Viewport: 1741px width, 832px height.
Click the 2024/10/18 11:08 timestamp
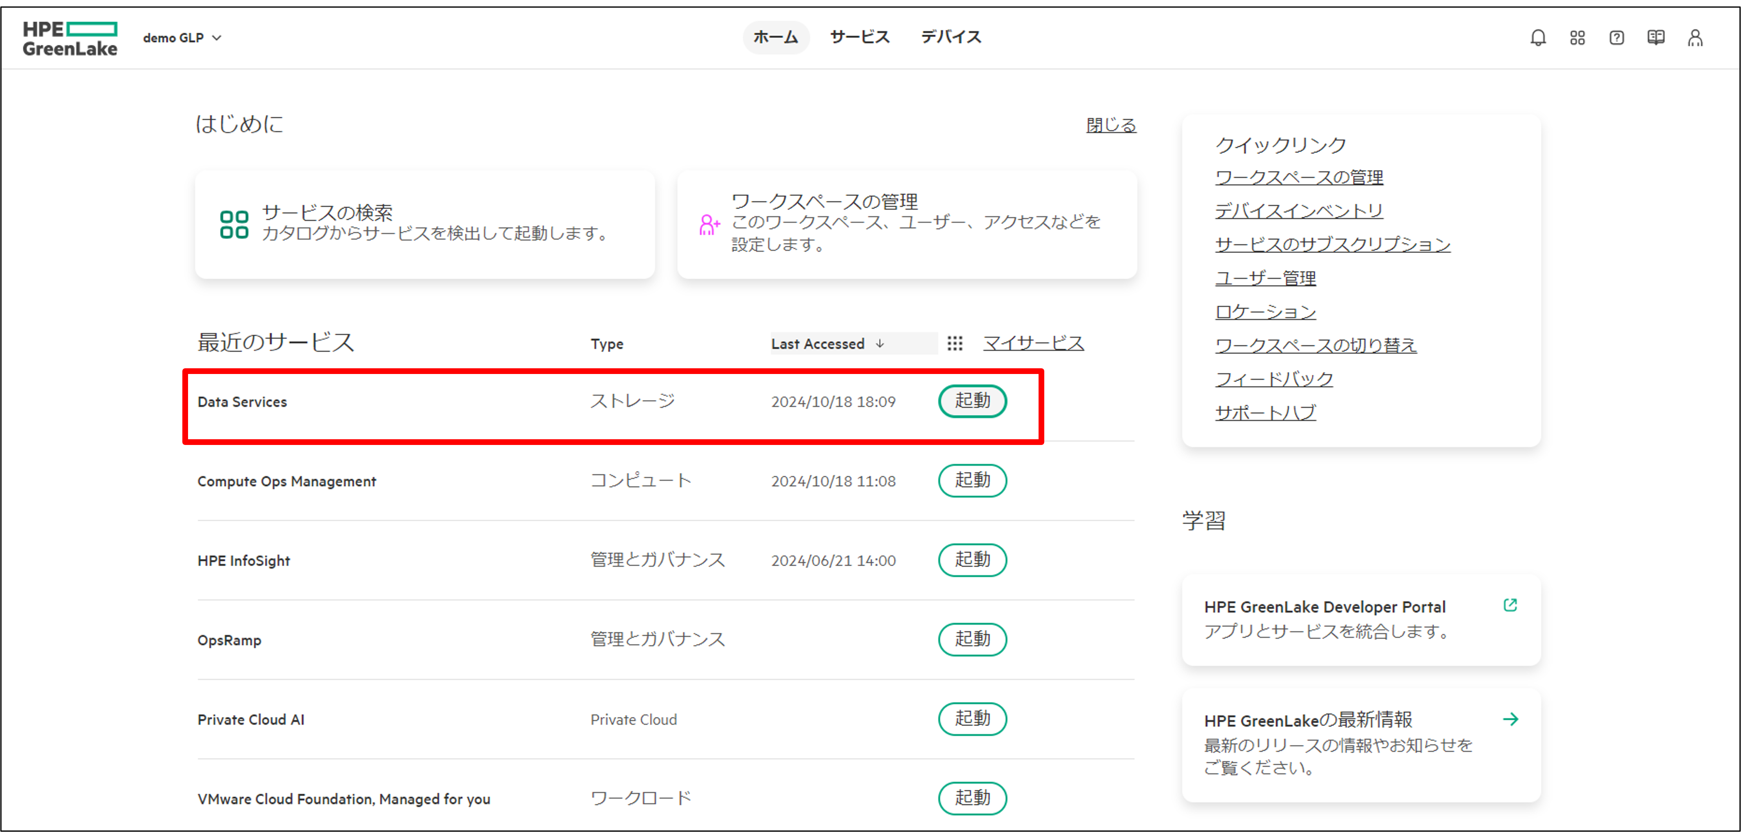pos(833,481)
